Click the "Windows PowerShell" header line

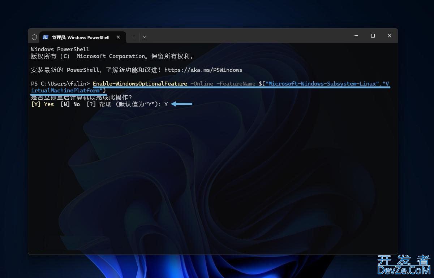point(60,49)
